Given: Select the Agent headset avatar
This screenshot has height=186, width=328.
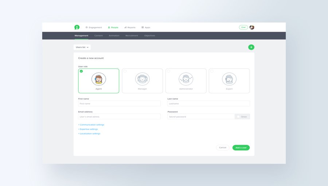Looking at the screenshot, I should pyautogui.click(x=99, y=79).
